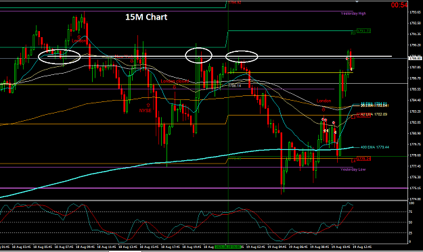Image resolution: width=423 pixels, height=252 pixels.
Task: Click the 75 level on oscillator scale
Action: 411,212
